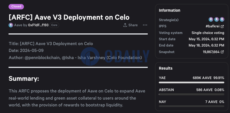Click the ABSTAIN result progress bar
Viewport: 230px width, 113px height.
coord(191,94)
